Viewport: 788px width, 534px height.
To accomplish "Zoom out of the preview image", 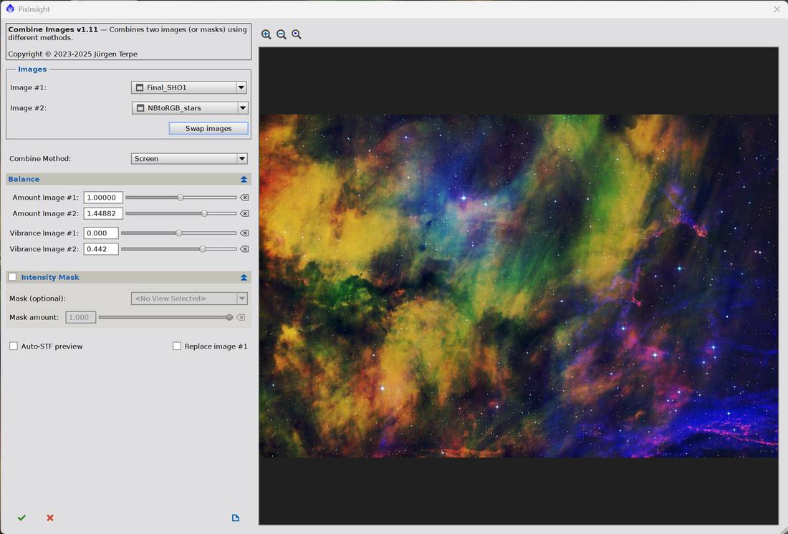I will 282,34.
